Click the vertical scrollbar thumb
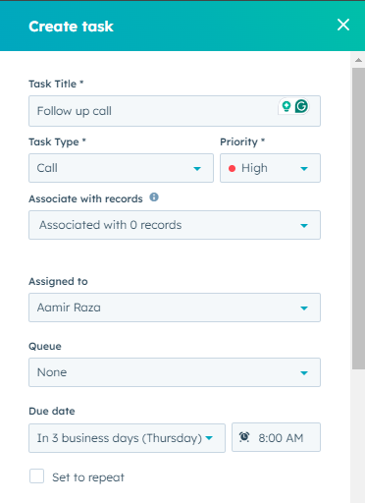365x503 pixels. (x=358, y=219)
